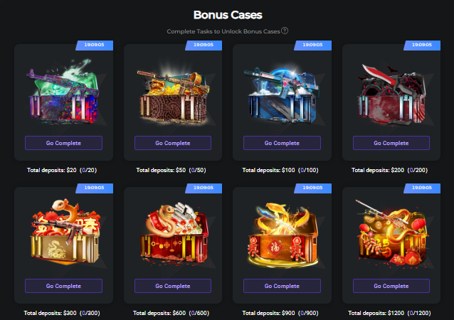454x320 pixels.
Task: Click the countdown timer badge on the $20 case
Action: pos(95,45)
